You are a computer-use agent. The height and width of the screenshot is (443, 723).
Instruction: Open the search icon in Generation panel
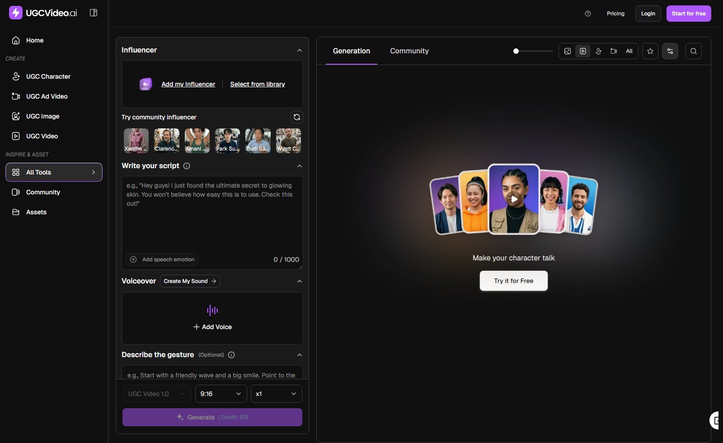[694, 51]
